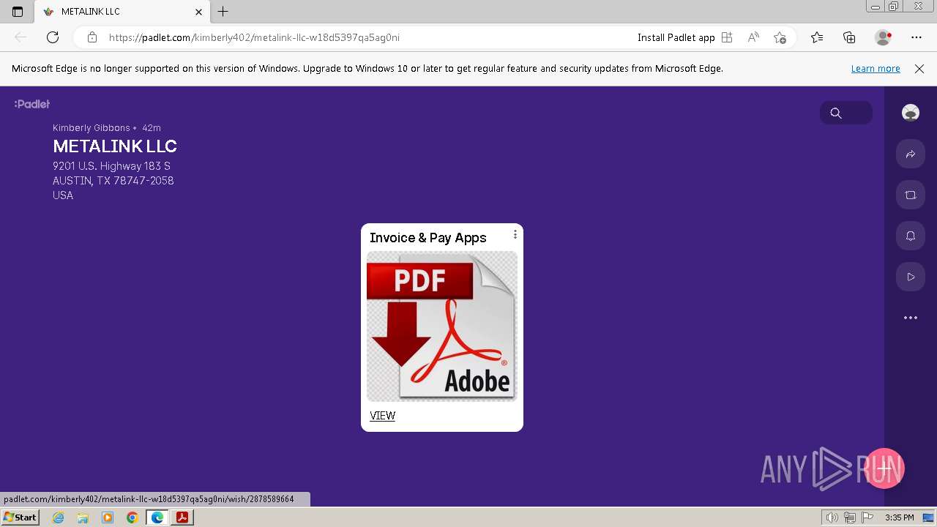The image size is (937, 527).
Task: Open the Edge profile avatar
Action: [883, 37]
